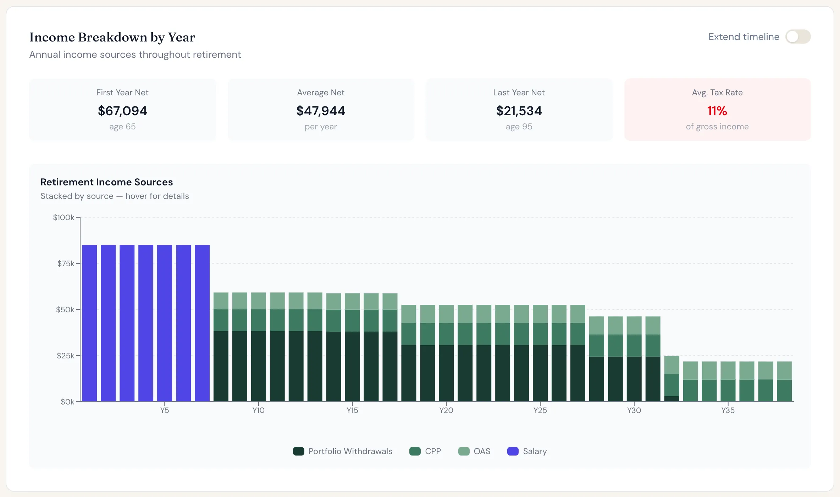The height and width of the screenshot is (497, 840).
Task: Click the Y10 axis label
Action: (259, 411)
